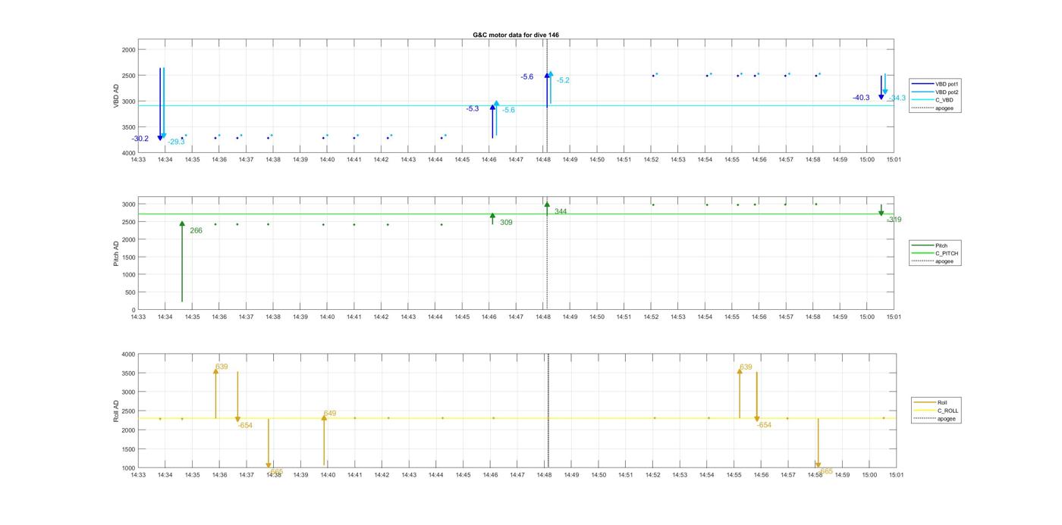This screenshot has height=525, width=1062.
Task: Click the -40.3 data label
Action: click(861, 98)
